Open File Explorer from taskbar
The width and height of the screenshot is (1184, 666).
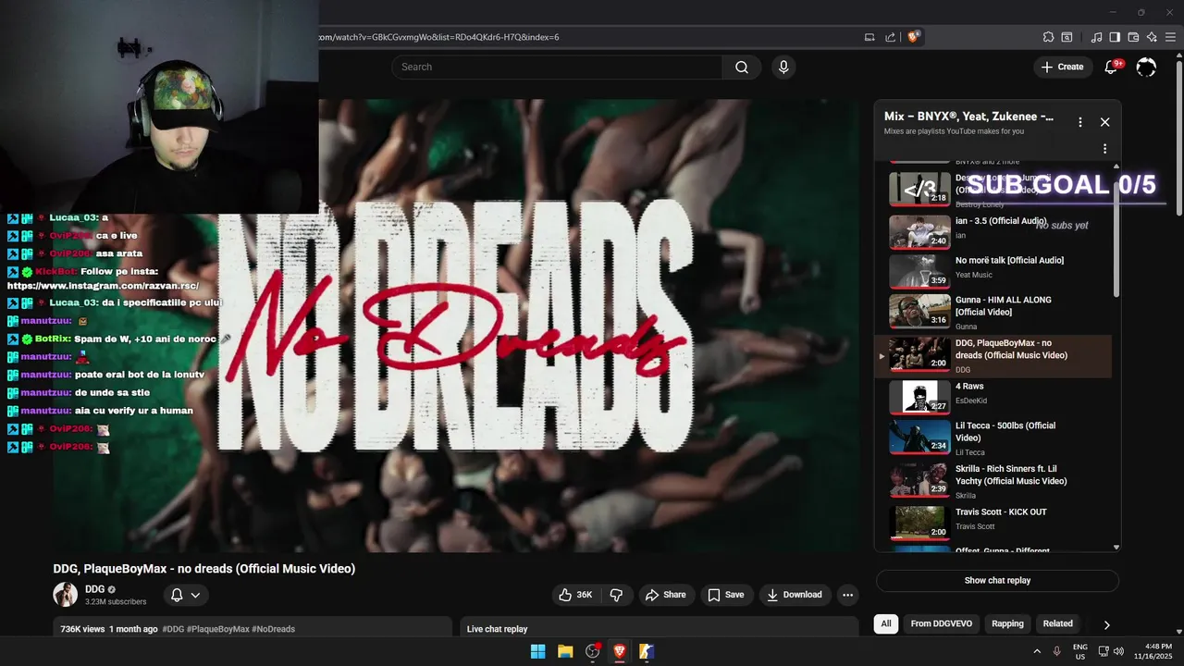565,651
